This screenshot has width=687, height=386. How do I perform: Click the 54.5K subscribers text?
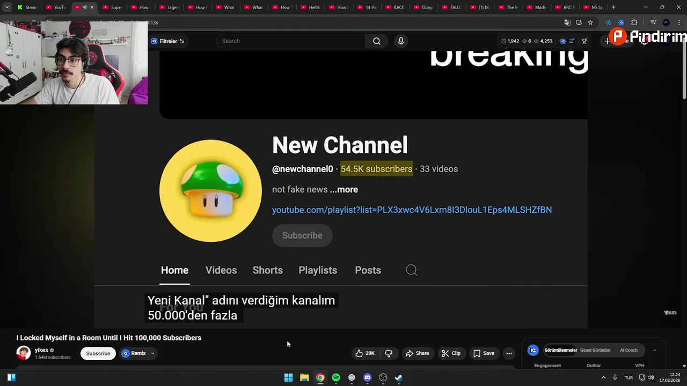(x=376, y=169)
